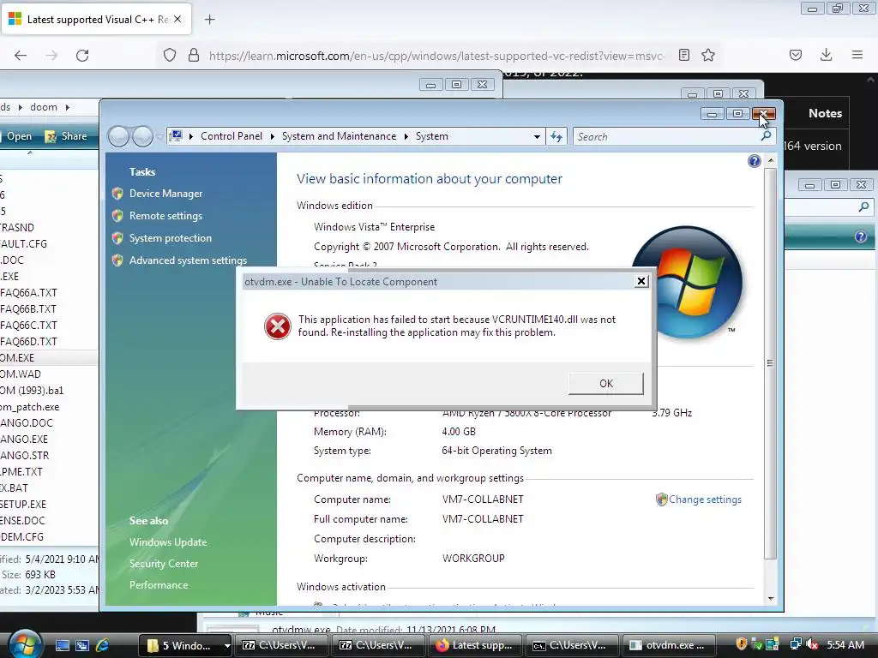
Task: Click Share in doom folder toolbar
Action: 66,136
